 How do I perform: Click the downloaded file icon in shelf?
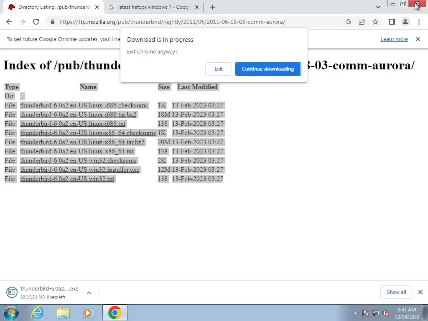12,292
